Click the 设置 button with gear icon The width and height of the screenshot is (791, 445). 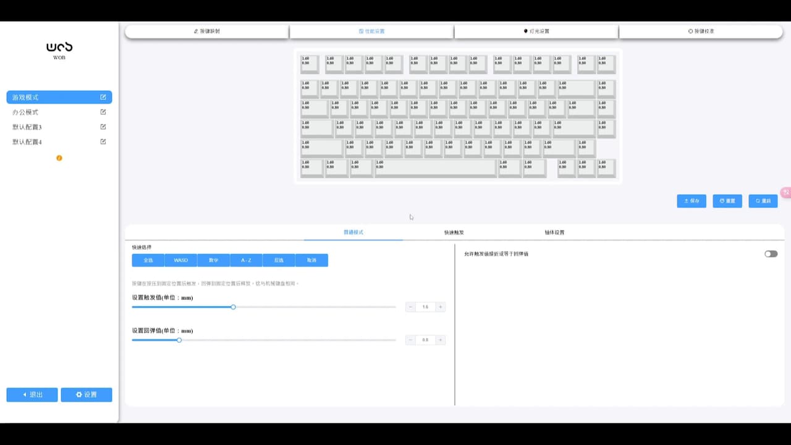tap(87, 395)
